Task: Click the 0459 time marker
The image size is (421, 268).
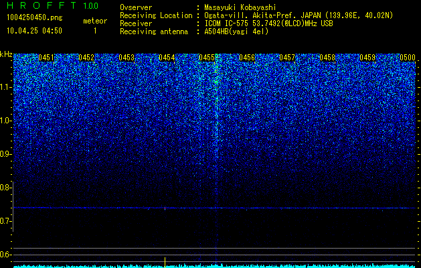Action: (367, 58)
